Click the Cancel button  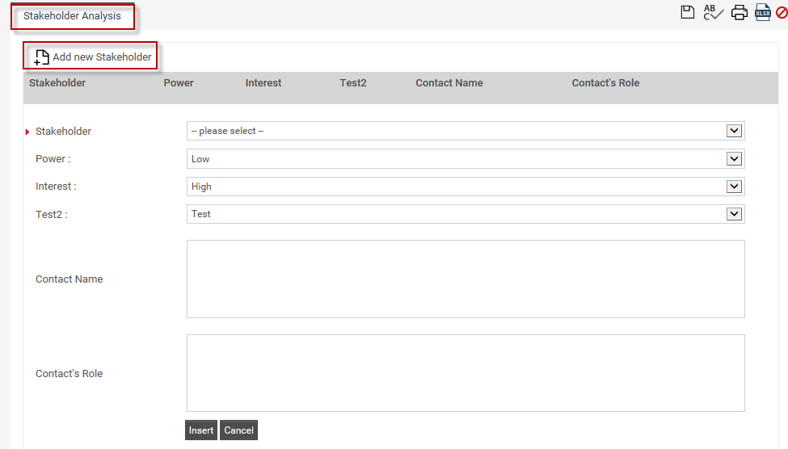(238, 430)
